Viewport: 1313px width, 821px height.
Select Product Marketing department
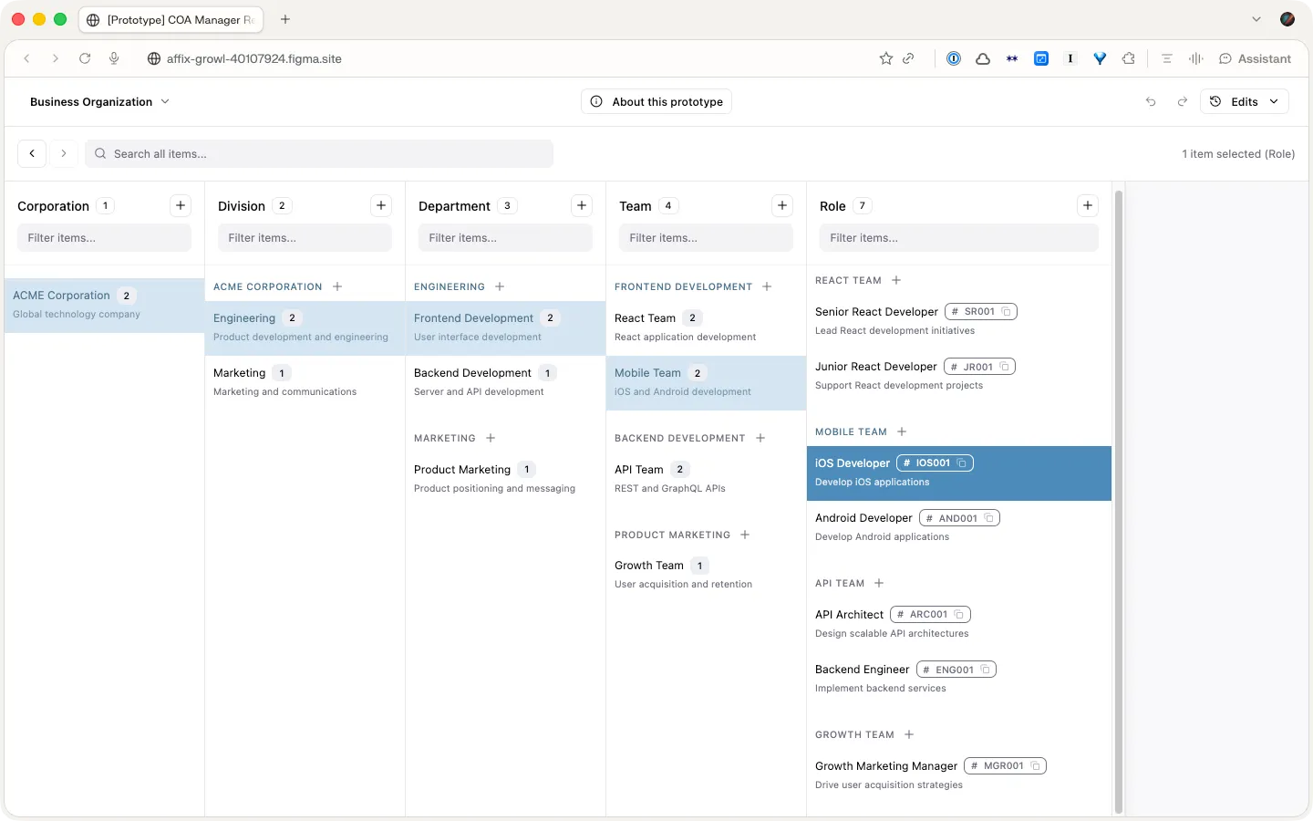pyautogui.click(x=505, y=479)
